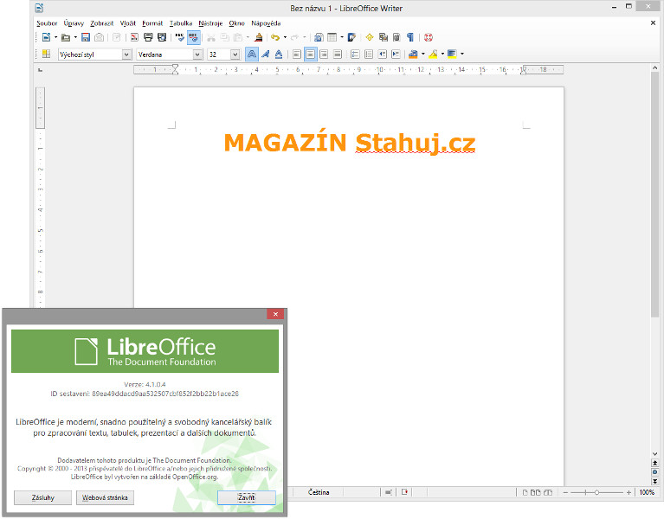Click the Zavřít button in About dialog
This screenshot has height=519, width=664.
pyautogui.click(x=247, y=498)
